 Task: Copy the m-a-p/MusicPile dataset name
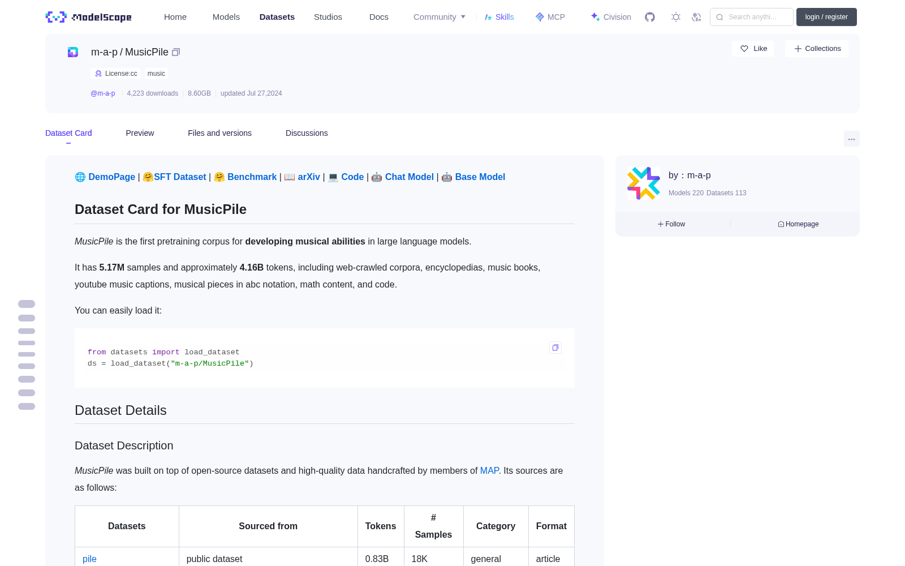tap(176, 52)
